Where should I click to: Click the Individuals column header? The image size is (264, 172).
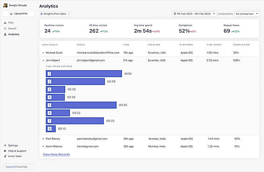pyautogui.click(x=49, y=45)
